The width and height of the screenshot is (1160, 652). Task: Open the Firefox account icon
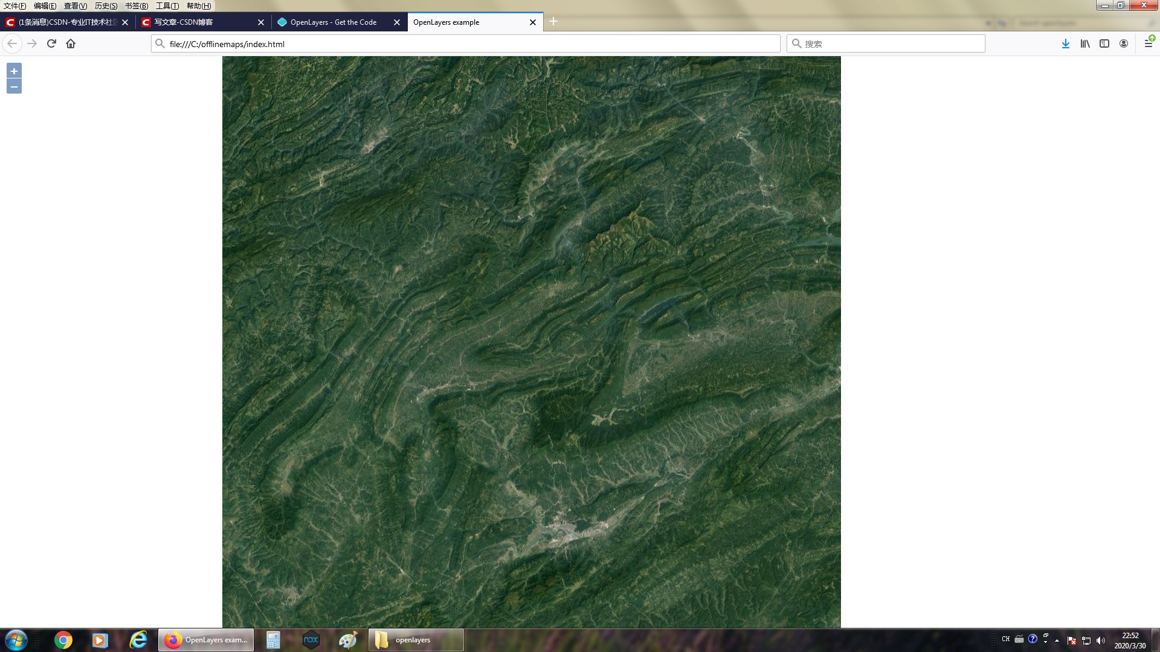pos(1124,43)
